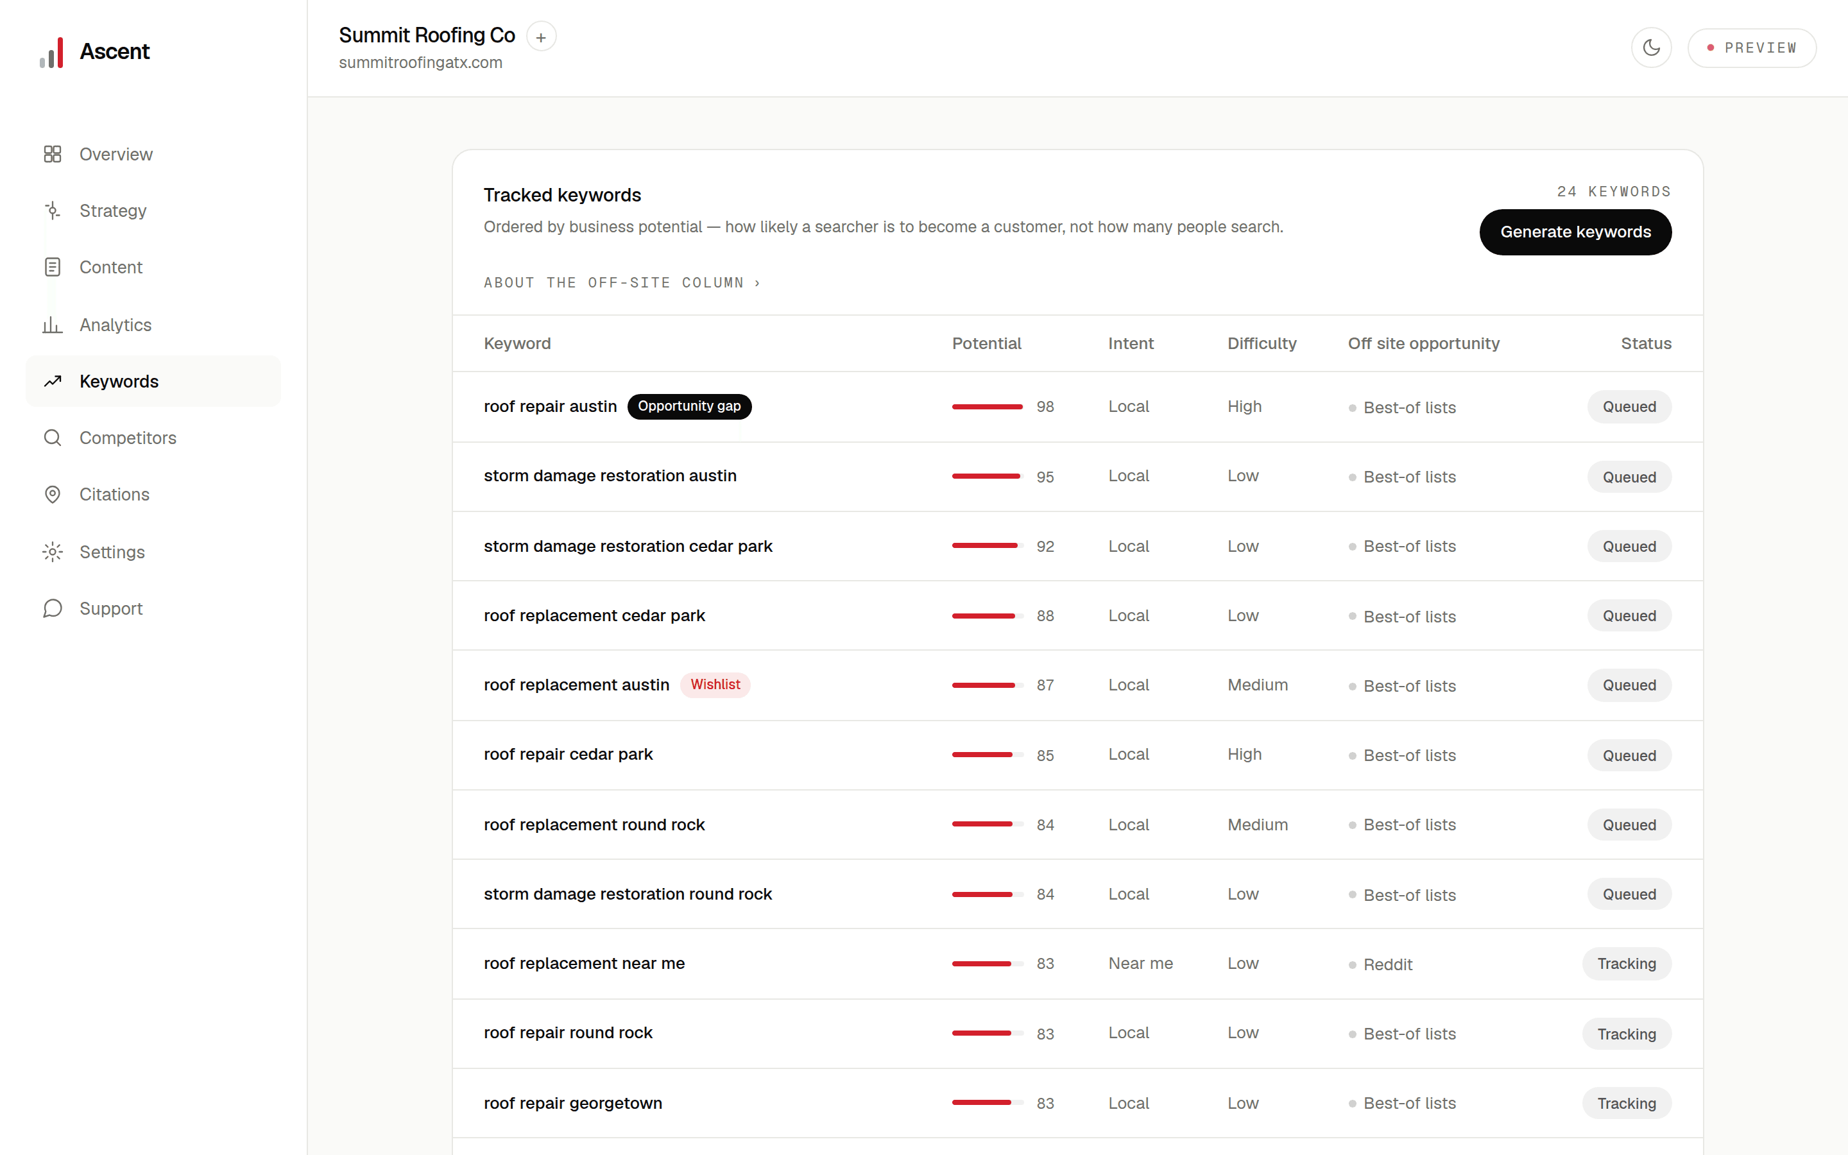The image size is (1848, 1155).
Task: Click 'Near me' intent cell
Action: 1140,963
